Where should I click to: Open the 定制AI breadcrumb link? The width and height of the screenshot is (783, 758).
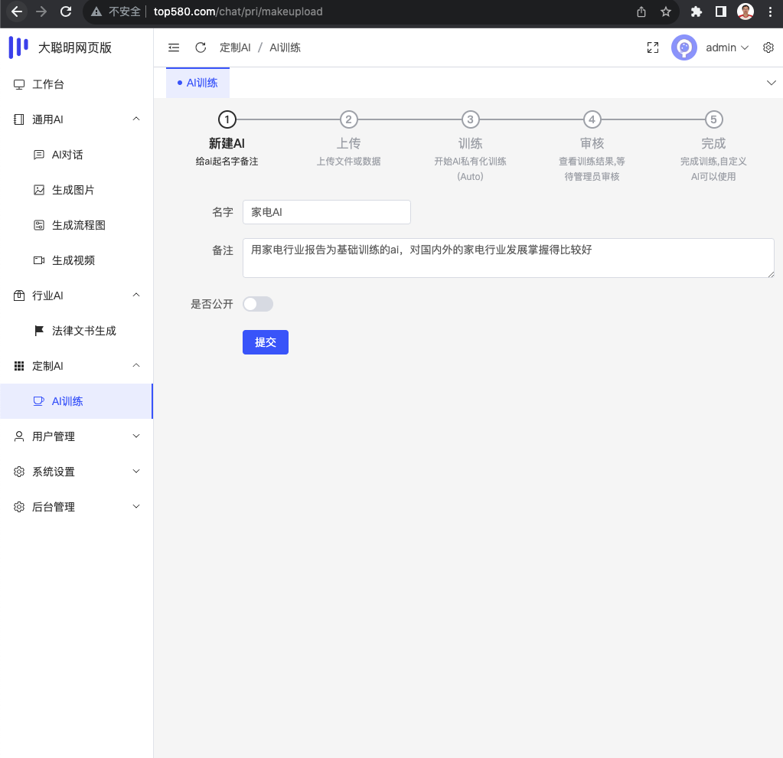[235, 47]
